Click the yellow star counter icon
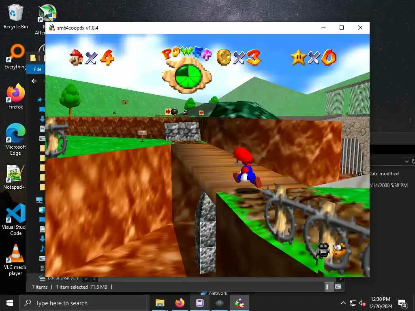Screen dimensions: 415x311 (298, 58)
